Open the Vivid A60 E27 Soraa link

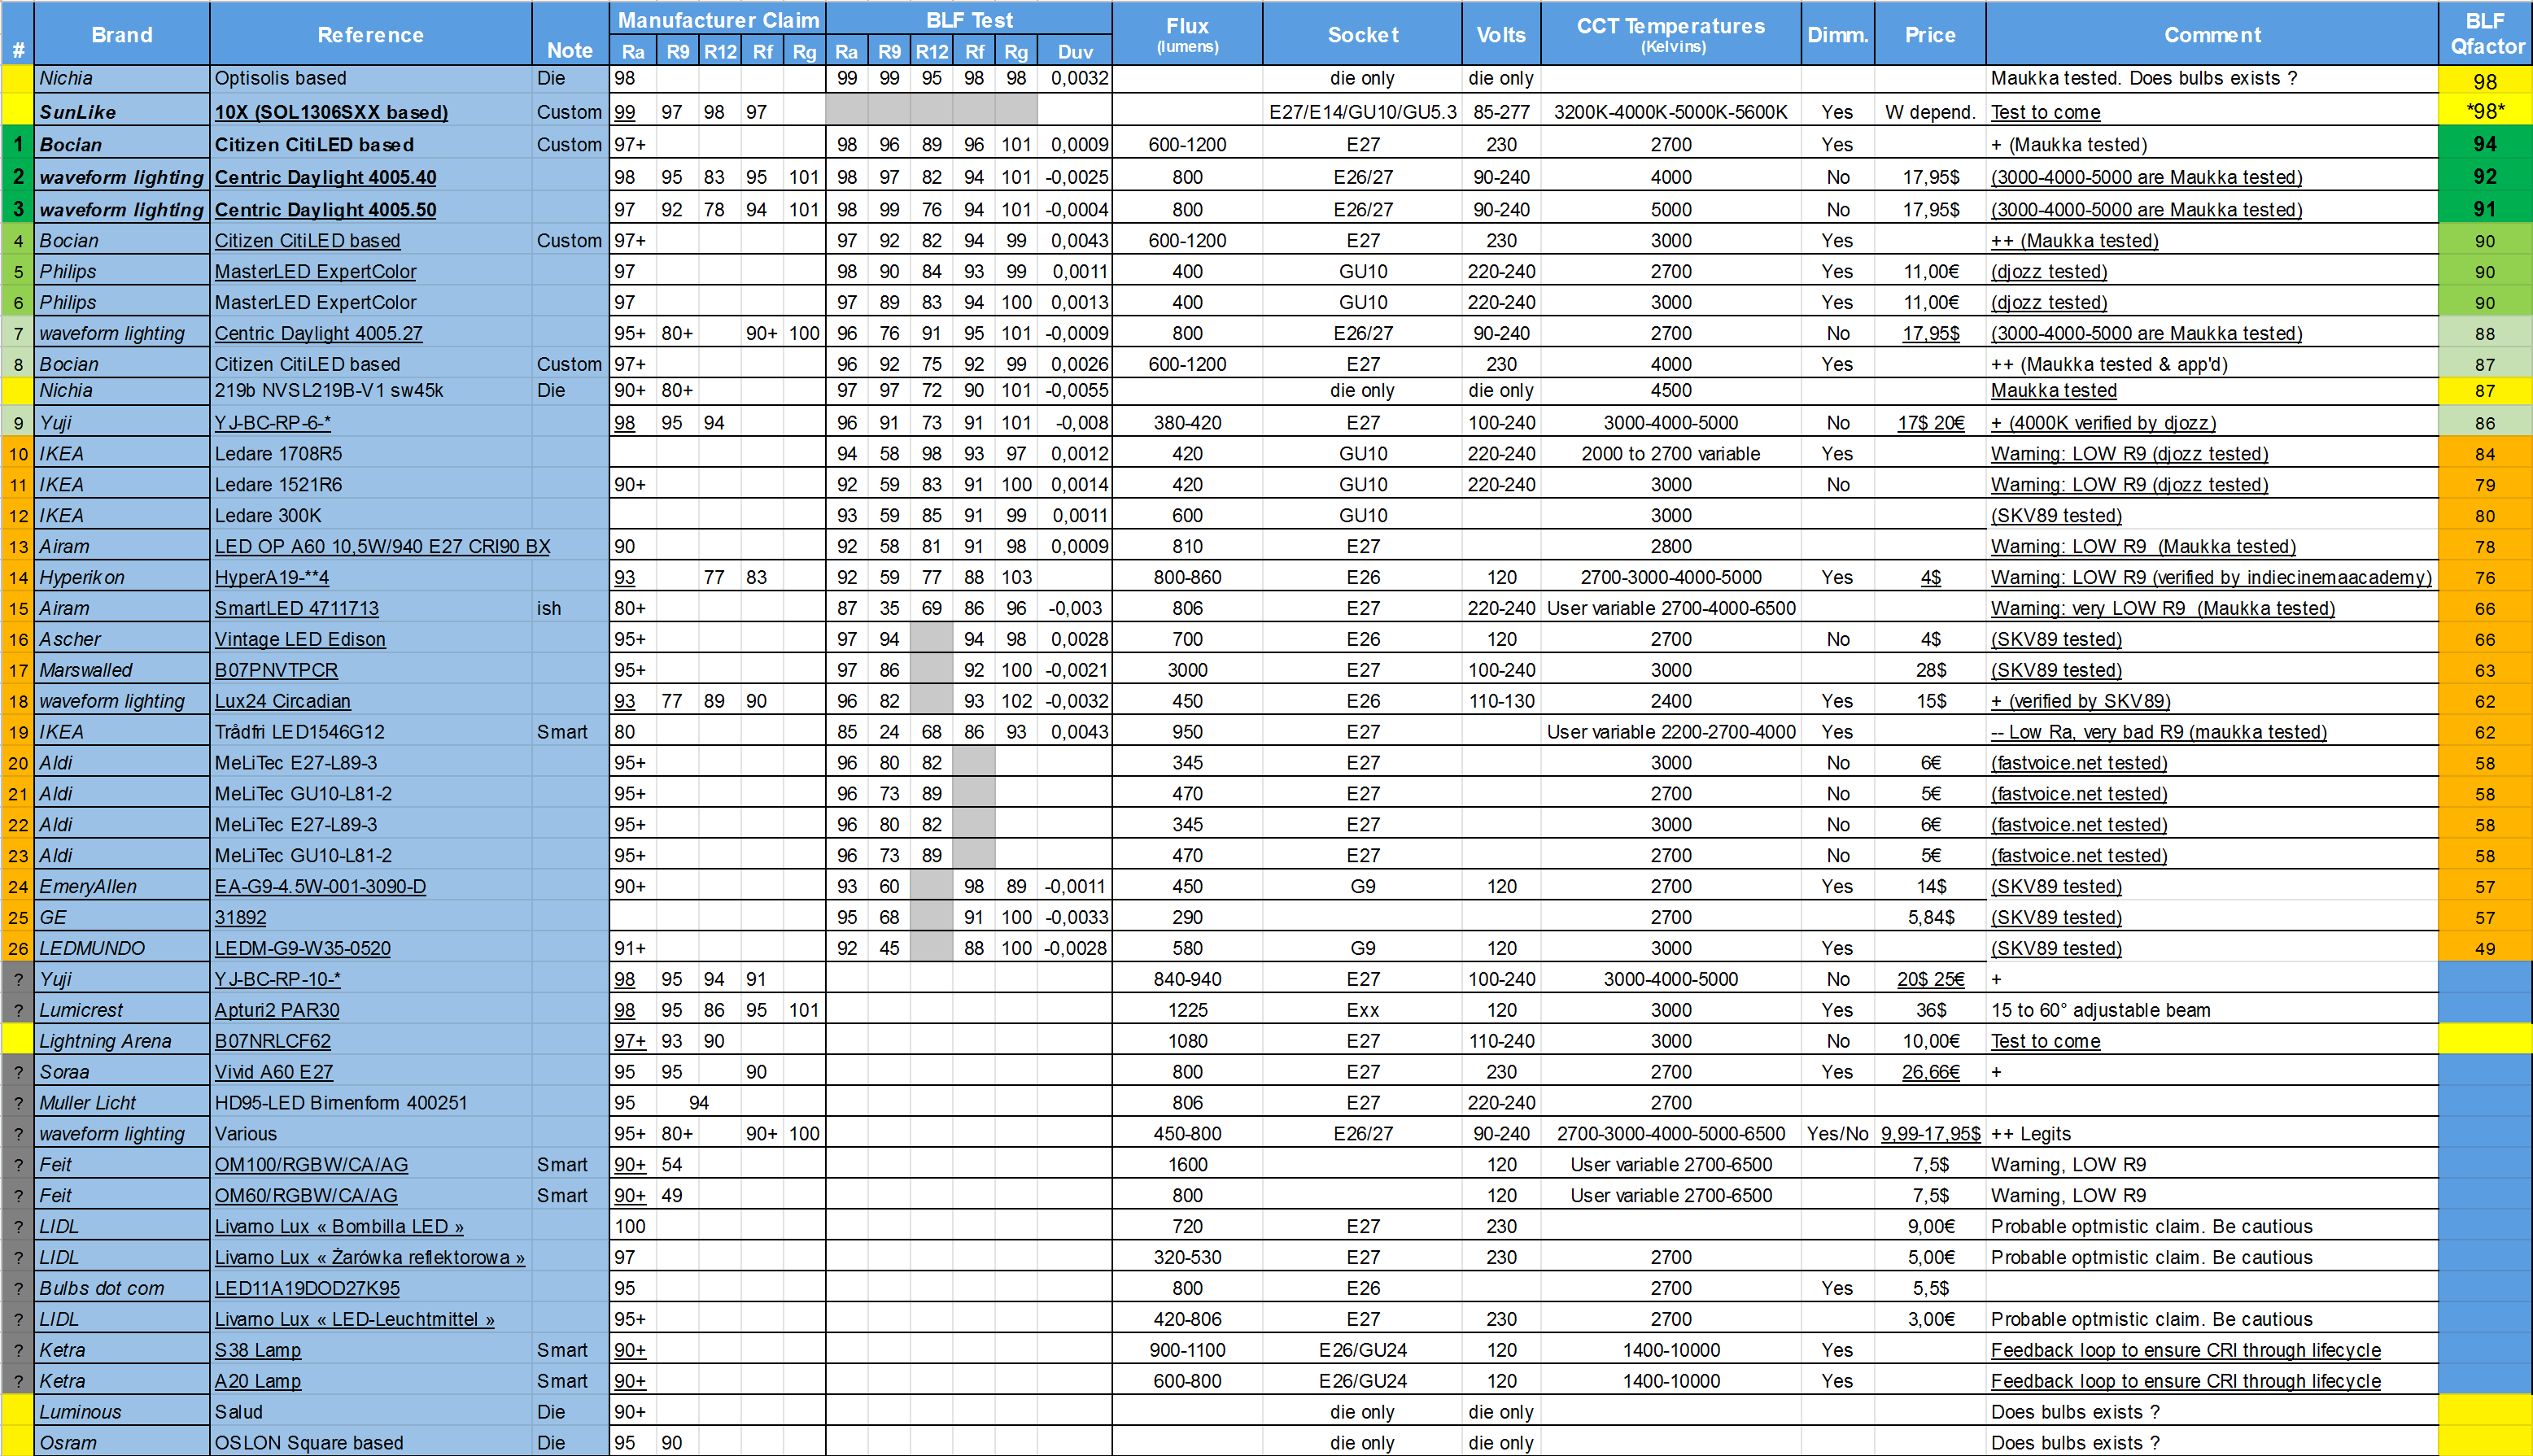[273, 1072]
